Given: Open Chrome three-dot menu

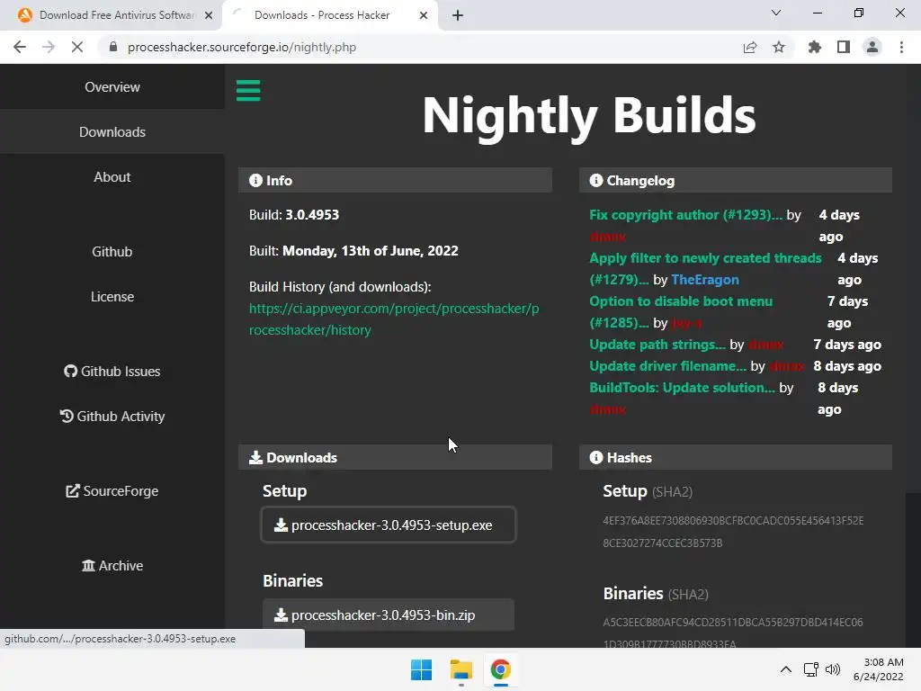Looking at the screenshot, I should (901, 47).
